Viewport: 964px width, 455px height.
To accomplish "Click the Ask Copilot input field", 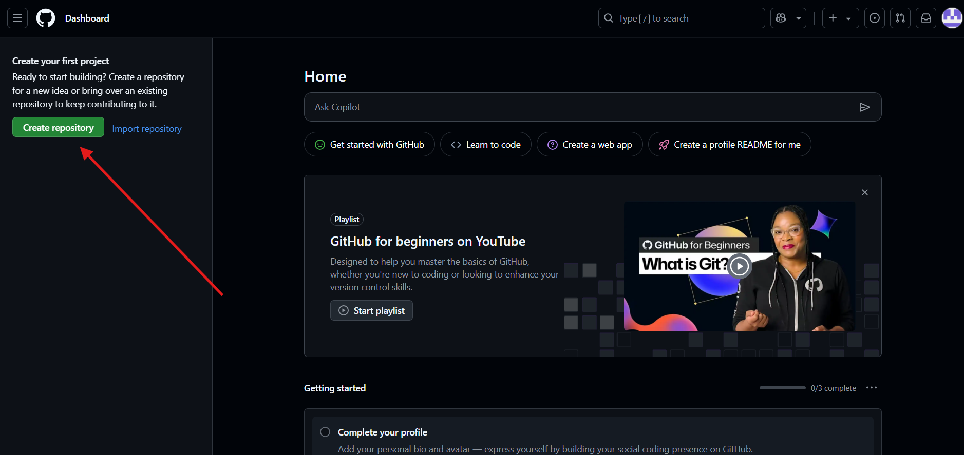I will pyautogui.click(x=593, y=107).
